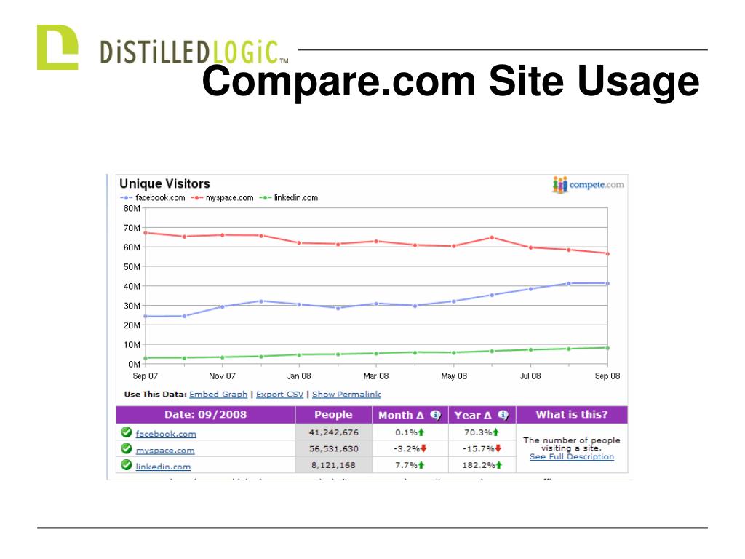Click facebook.com's green month-change arrow
Image resolution: width=745 pixels, height=559 pixels.
(421, 432)
